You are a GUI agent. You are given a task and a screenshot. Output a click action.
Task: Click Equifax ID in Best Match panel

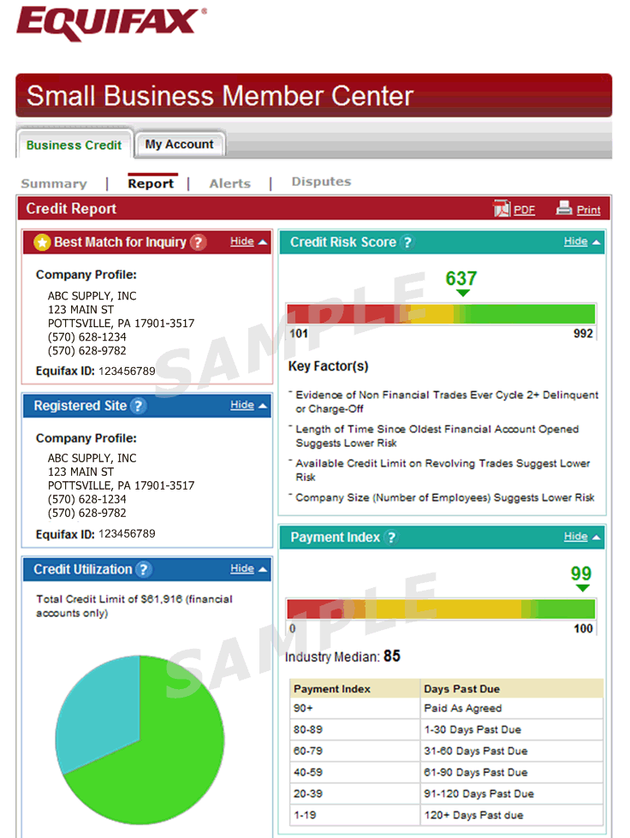(x=95, y=371)
